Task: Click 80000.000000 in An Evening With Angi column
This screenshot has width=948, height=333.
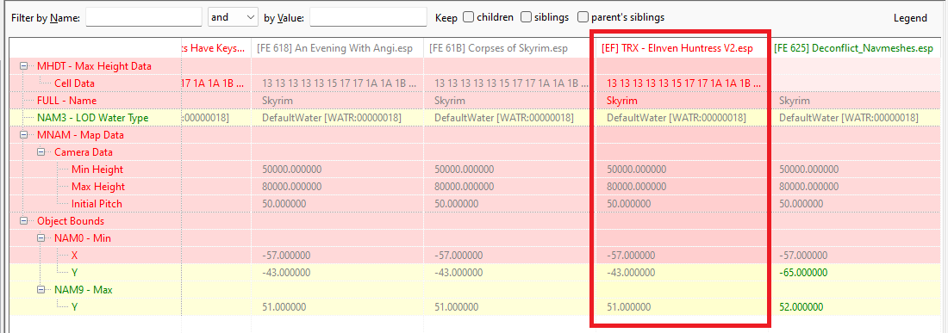Action: [x=291, y=187]
